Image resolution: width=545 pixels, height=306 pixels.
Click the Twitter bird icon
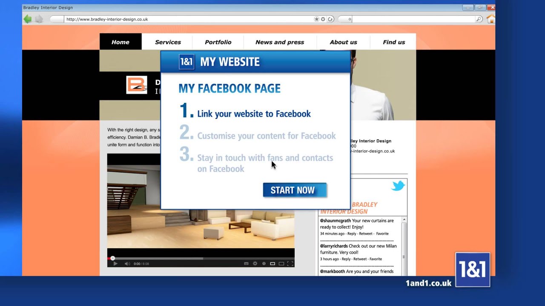[x=398, y=186]
